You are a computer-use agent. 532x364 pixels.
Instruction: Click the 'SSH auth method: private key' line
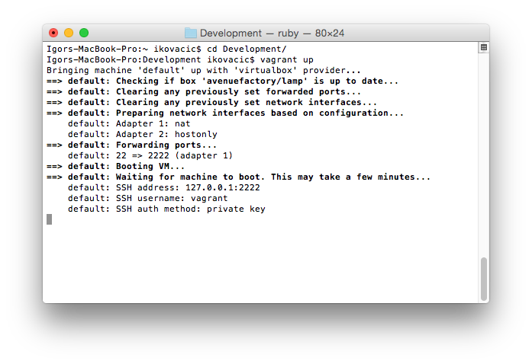coord(166,209)
